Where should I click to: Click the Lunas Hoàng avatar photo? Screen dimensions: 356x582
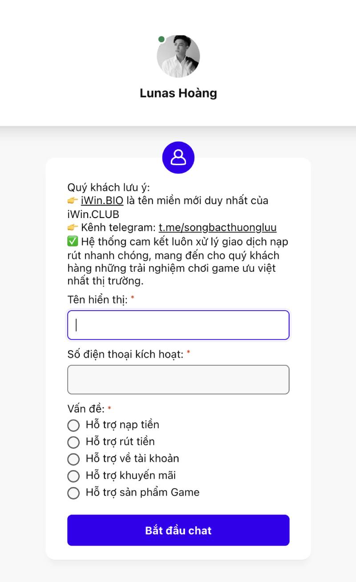[178, 57]
